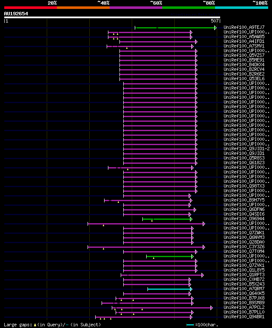Select the UniRef100_B9SM89 label
The height and width of the screenshot is (328, 272).
tap(244, 303)
